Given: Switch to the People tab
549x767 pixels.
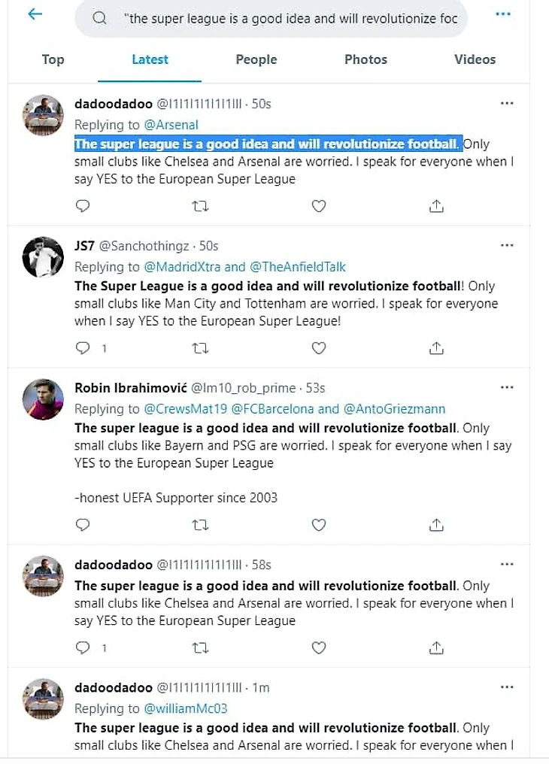Looking at the screenshot, I should point(256,59).
